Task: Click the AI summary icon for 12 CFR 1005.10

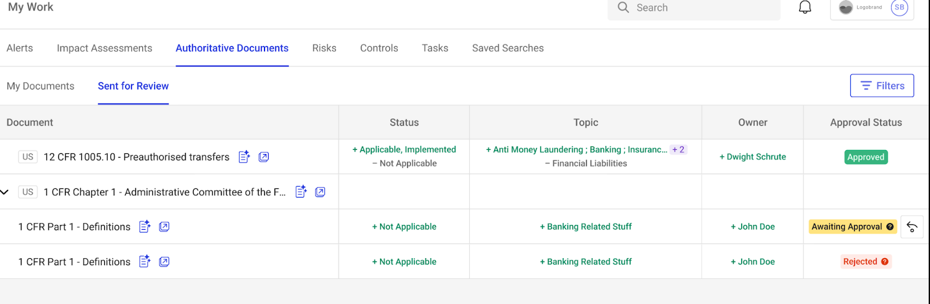Action: (245, 157)
